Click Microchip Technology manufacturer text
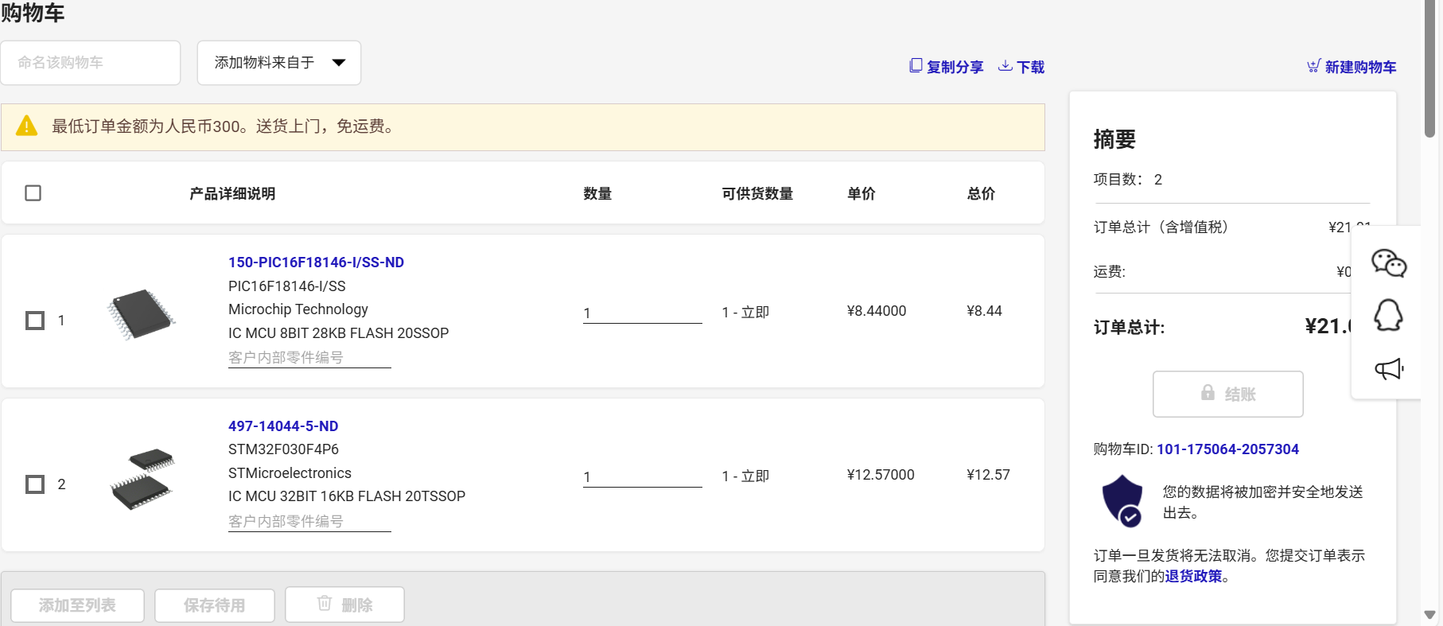 coord(298,309)
